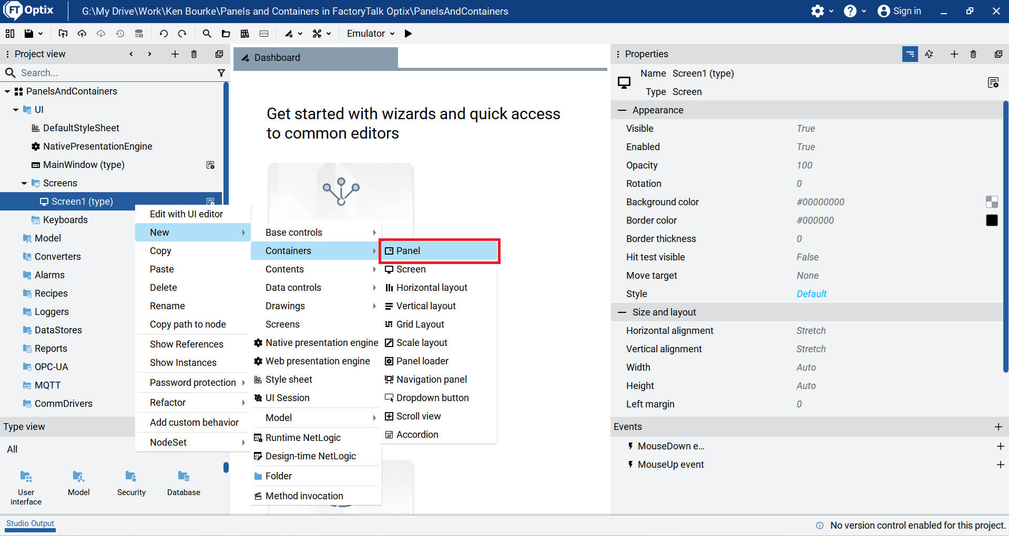Viewport: 1009px width, 536px height.
Task: Click the cloud download icon
Action: [101, 34]
